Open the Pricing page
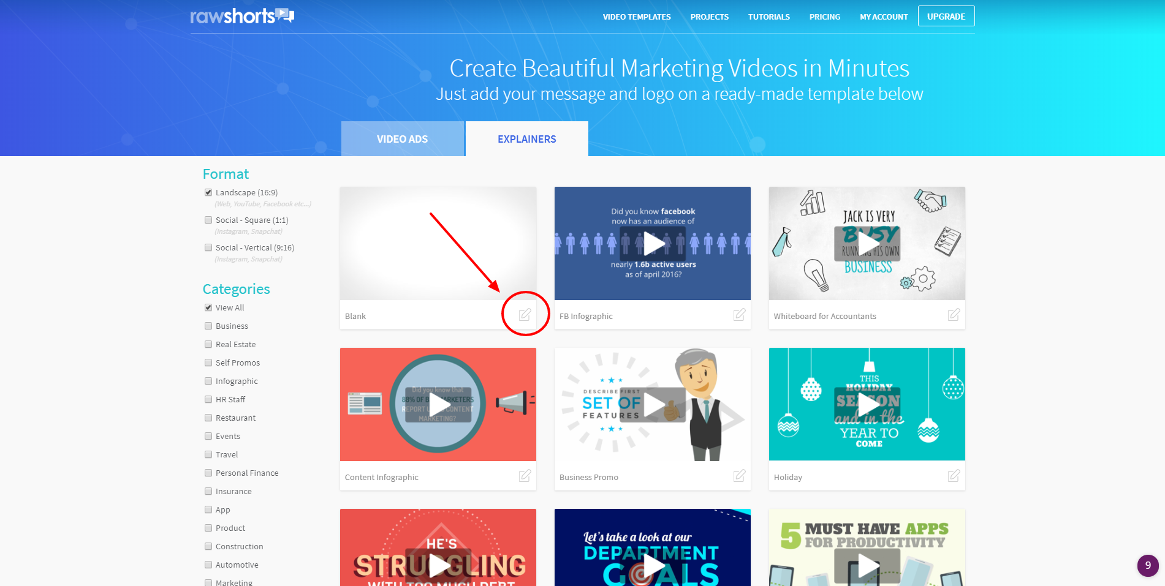 (x=825, y=17)
